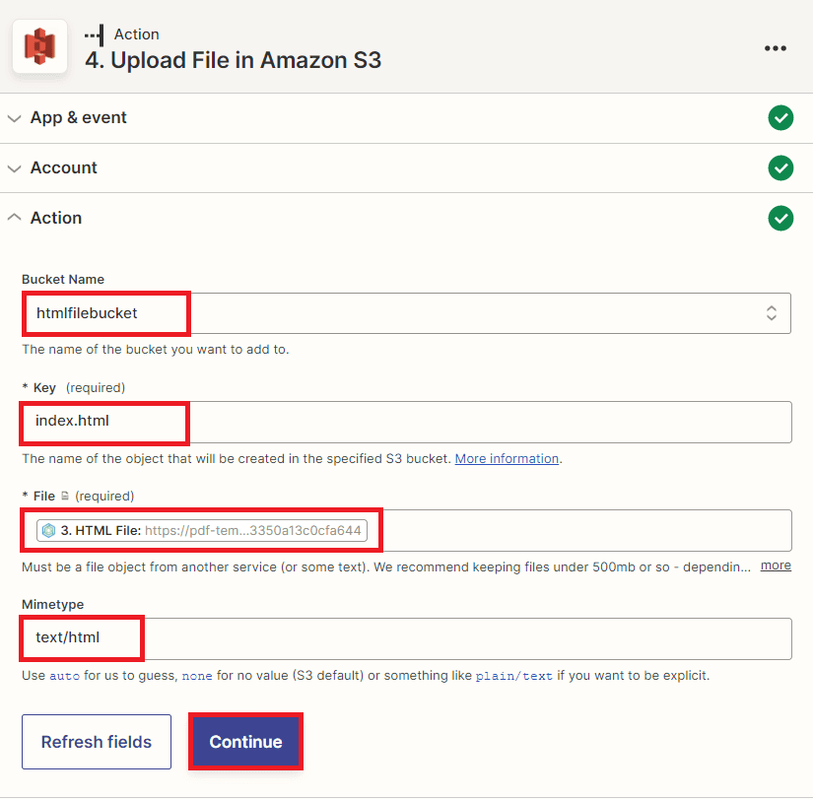Click the action step dots icon in header

(95, 34)
